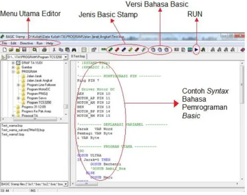This screenshot has width=247, height=195.
Task: Open the directory path dropdown
Action: click(66, 57)
